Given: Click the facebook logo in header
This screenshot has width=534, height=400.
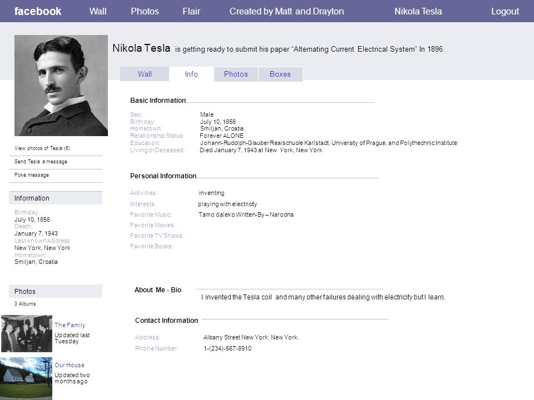Looking at the screenshot, I should (38, 11).
